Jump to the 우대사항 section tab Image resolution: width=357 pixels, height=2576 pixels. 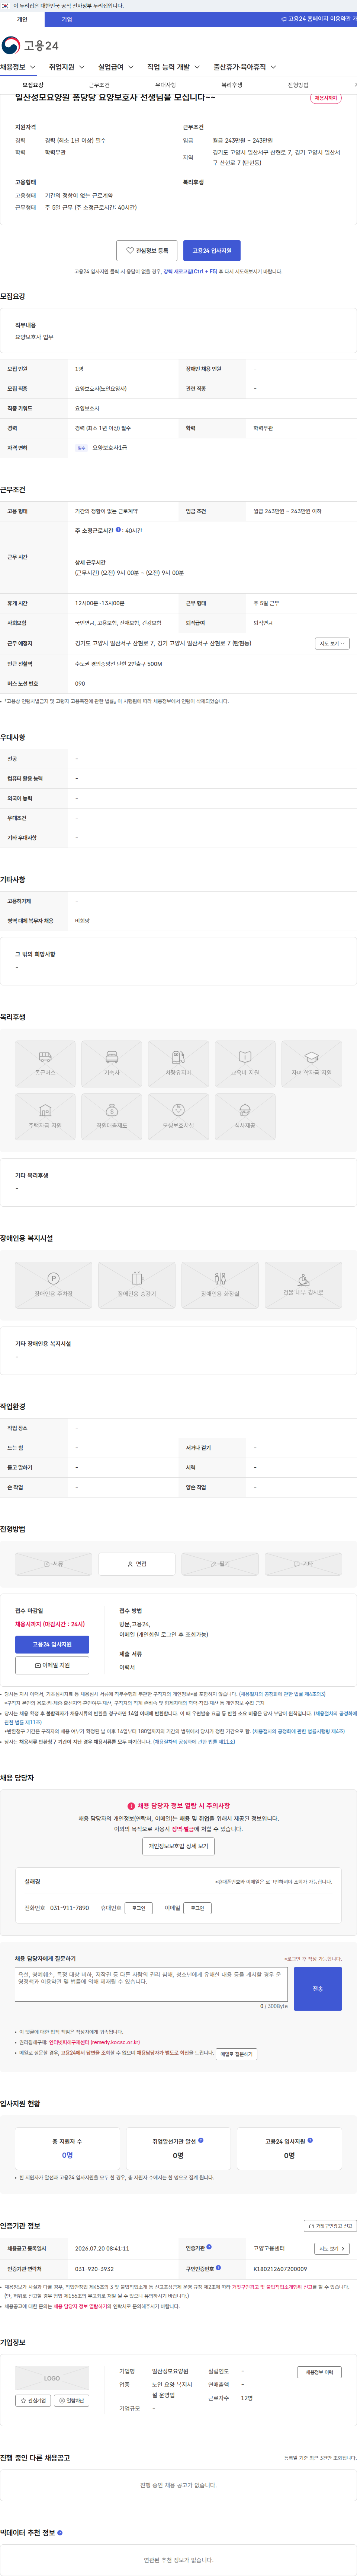coord(165,85)
